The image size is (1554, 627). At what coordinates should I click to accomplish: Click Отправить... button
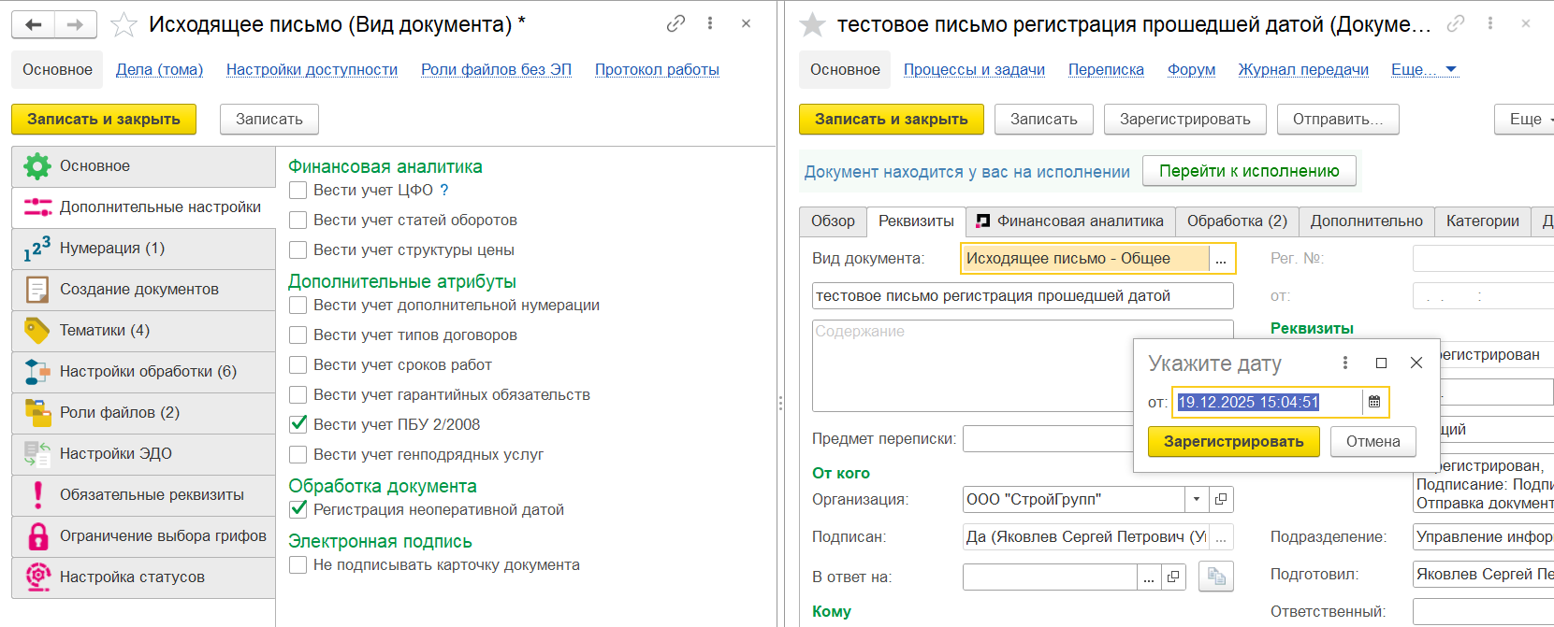point(1337,119)
